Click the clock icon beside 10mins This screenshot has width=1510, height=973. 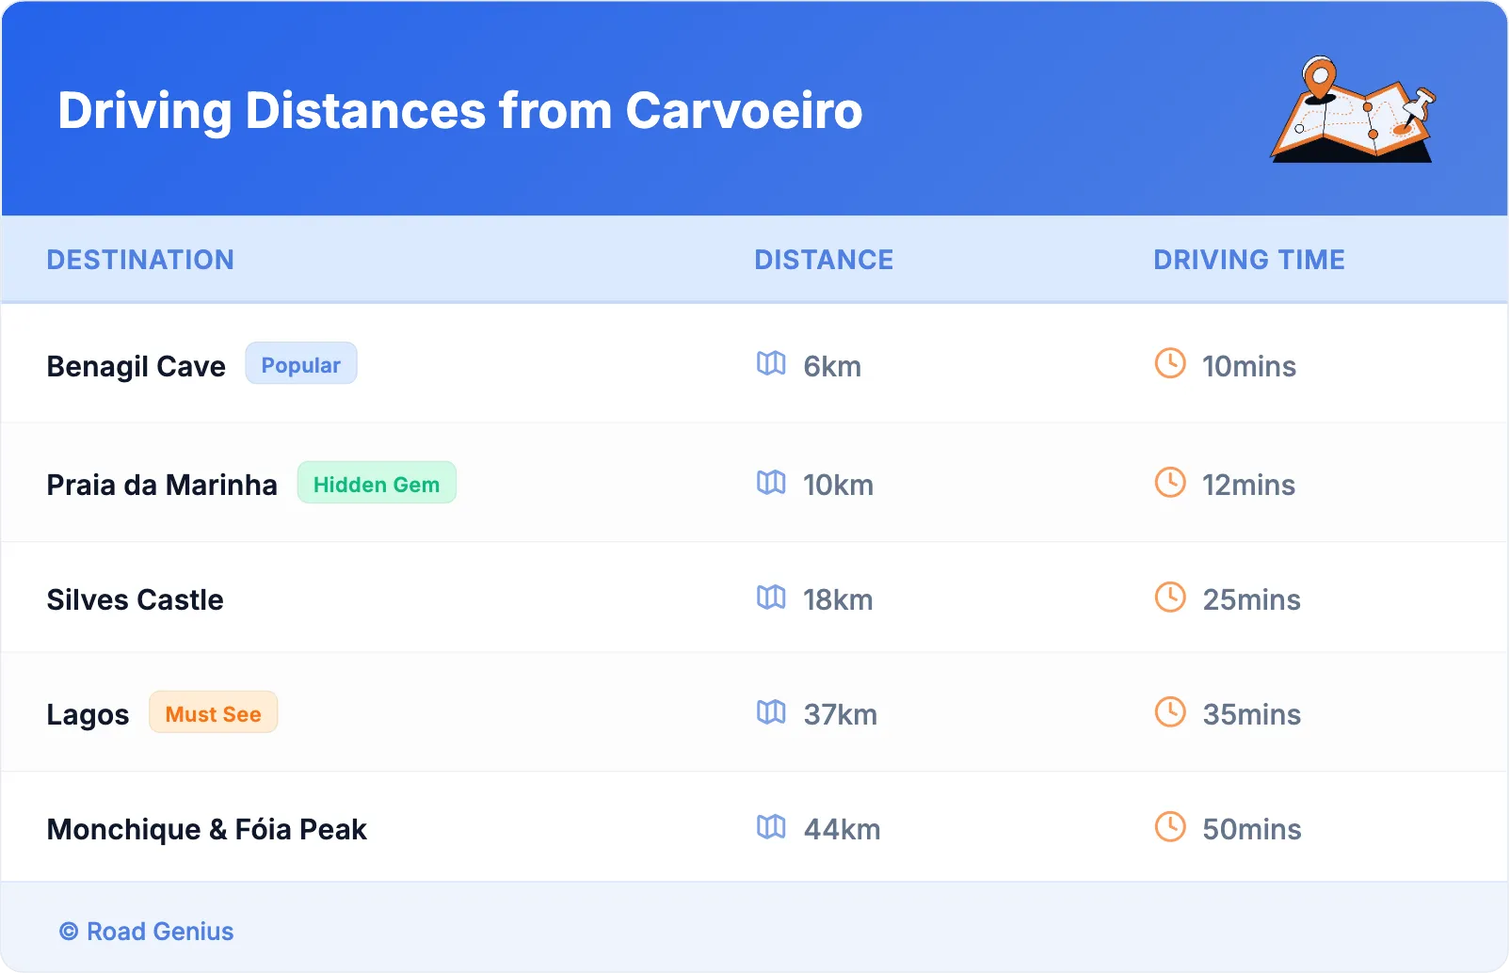pos(1170,363)
